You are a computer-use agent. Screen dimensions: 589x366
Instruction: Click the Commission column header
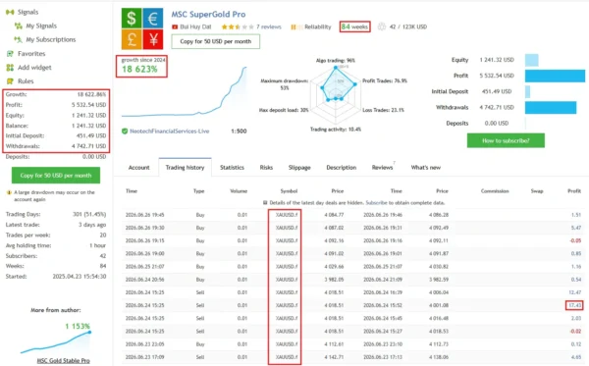[x=495, y=191]
